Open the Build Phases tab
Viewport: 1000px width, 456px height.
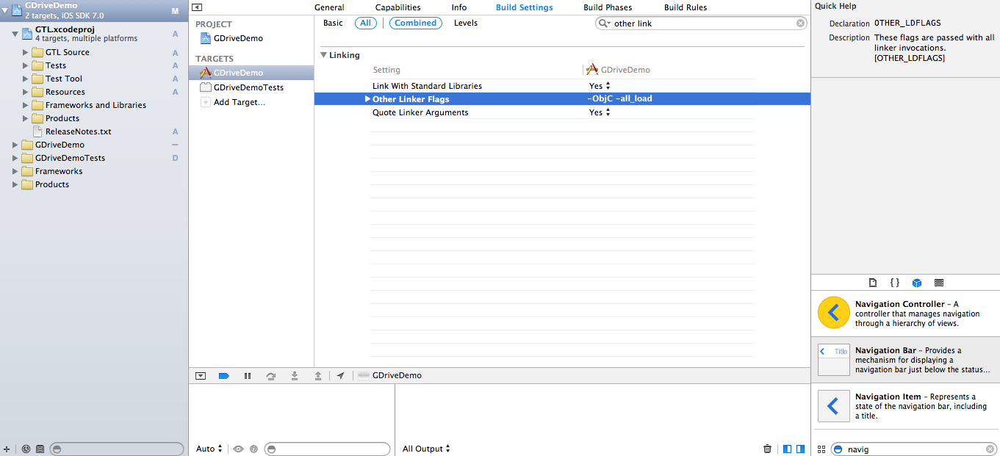[608, 7]
